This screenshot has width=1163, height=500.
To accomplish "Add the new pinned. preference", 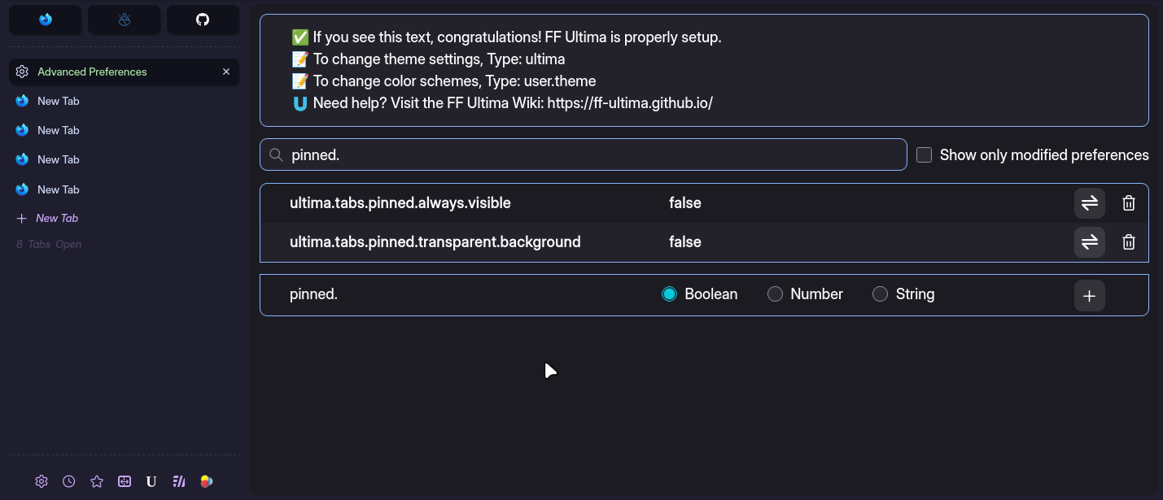I will coord(1090,296).
